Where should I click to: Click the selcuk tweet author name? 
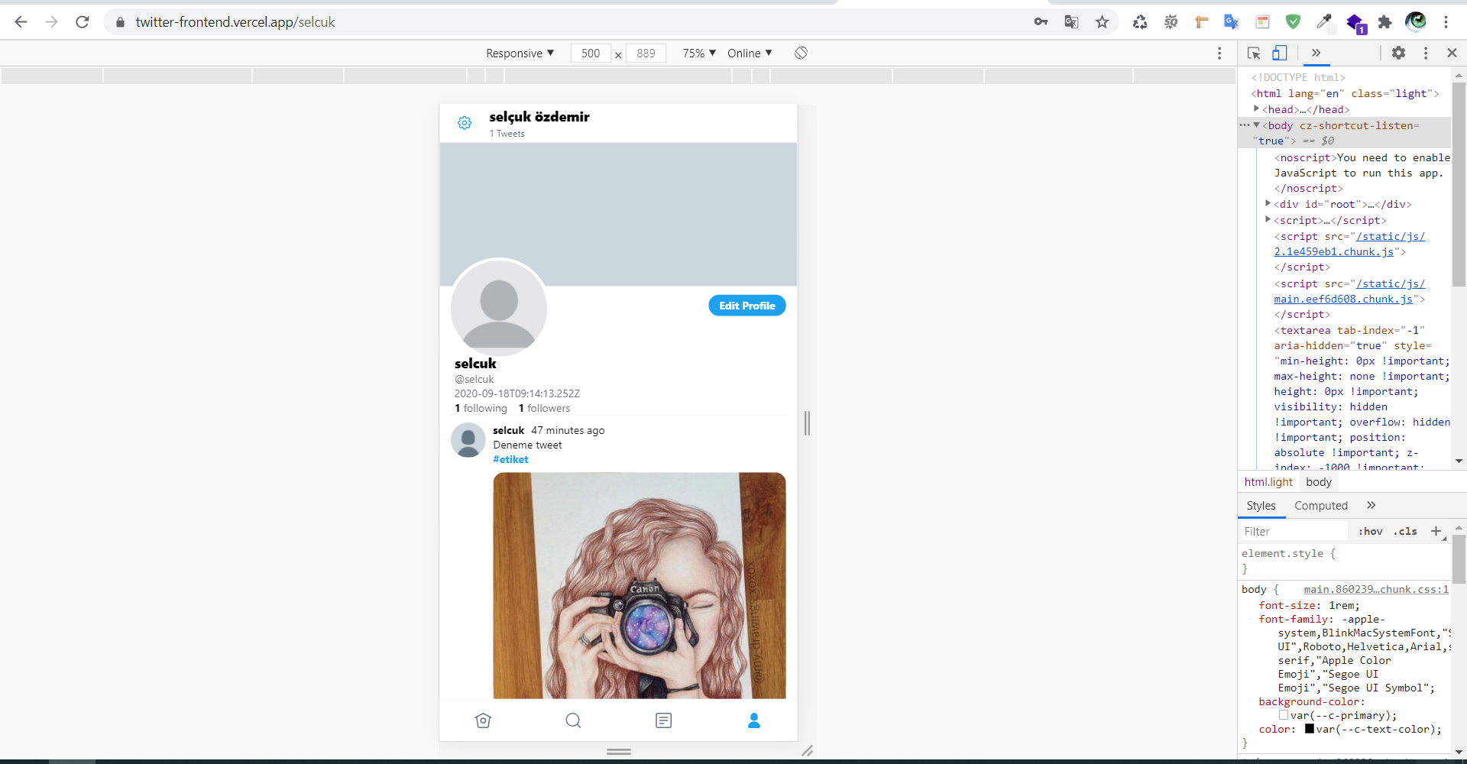[508, 430]
